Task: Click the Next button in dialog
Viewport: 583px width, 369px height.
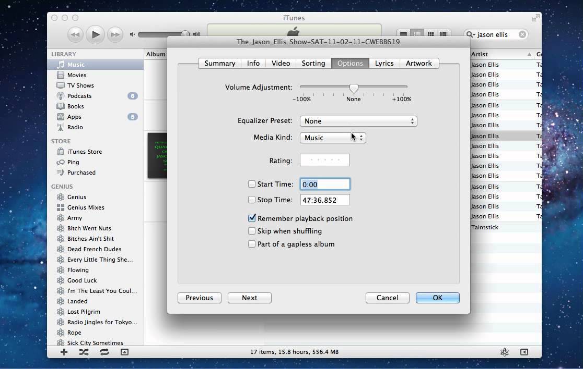Action: tap(250, 298)
